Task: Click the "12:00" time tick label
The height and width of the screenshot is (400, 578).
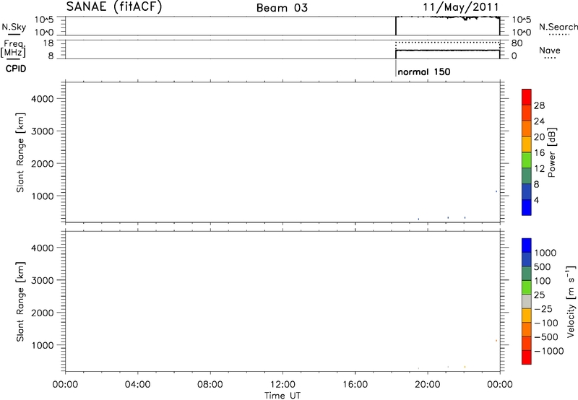Action: (x=282, y=385)
